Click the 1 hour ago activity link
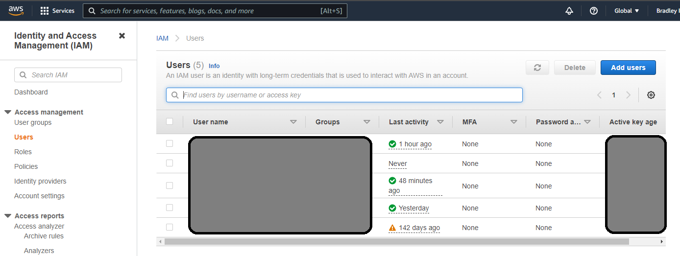The width and height of the screenshot is (680, 256). click(415, 144)
